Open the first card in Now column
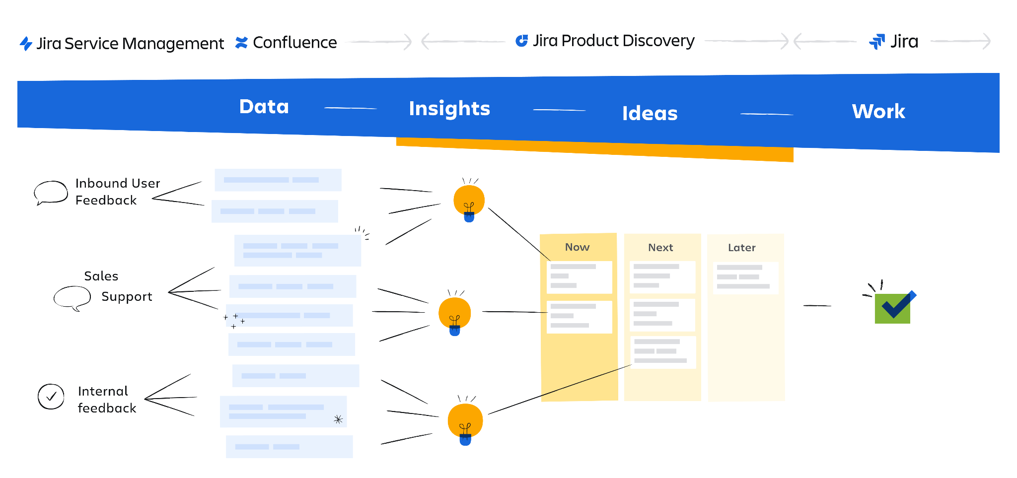 tap(579, 277)
